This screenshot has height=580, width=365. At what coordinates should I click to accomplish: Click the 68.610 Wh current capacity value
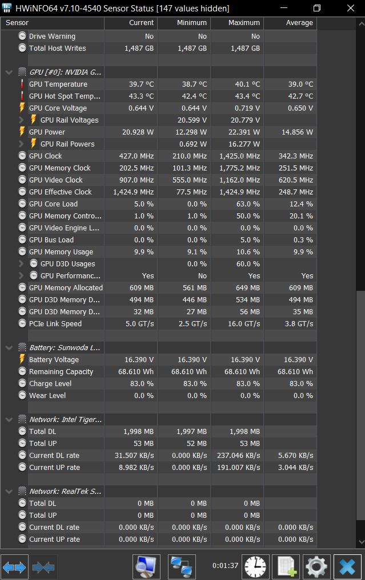pyautogui.click(x=135, y=371)
